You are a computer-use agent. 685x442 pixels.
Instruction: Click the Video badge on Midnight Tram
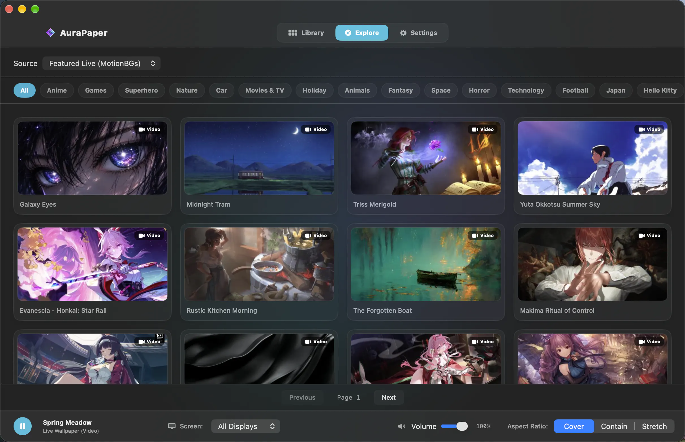(x=316, y=130)
